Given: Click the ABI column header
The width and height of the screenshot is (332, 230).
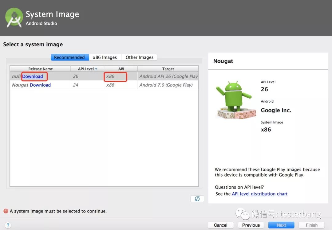Looking at the screenshot, I should 121,69.
